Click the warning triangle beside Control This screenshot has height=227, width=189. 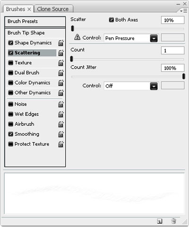pos(77,37)
